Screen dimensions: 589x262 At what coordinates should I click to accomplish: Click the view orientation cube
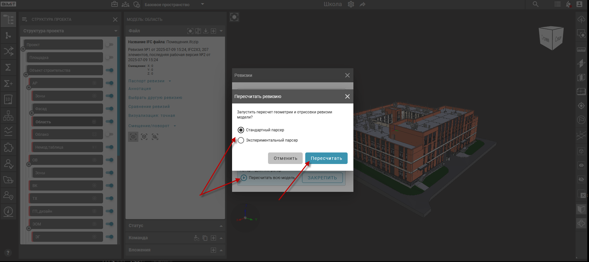click(551, 38)
